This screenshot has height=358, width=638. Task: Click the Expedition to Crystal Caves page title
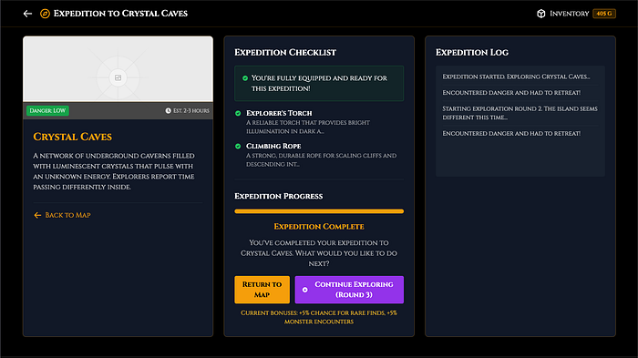click(120, 14)
